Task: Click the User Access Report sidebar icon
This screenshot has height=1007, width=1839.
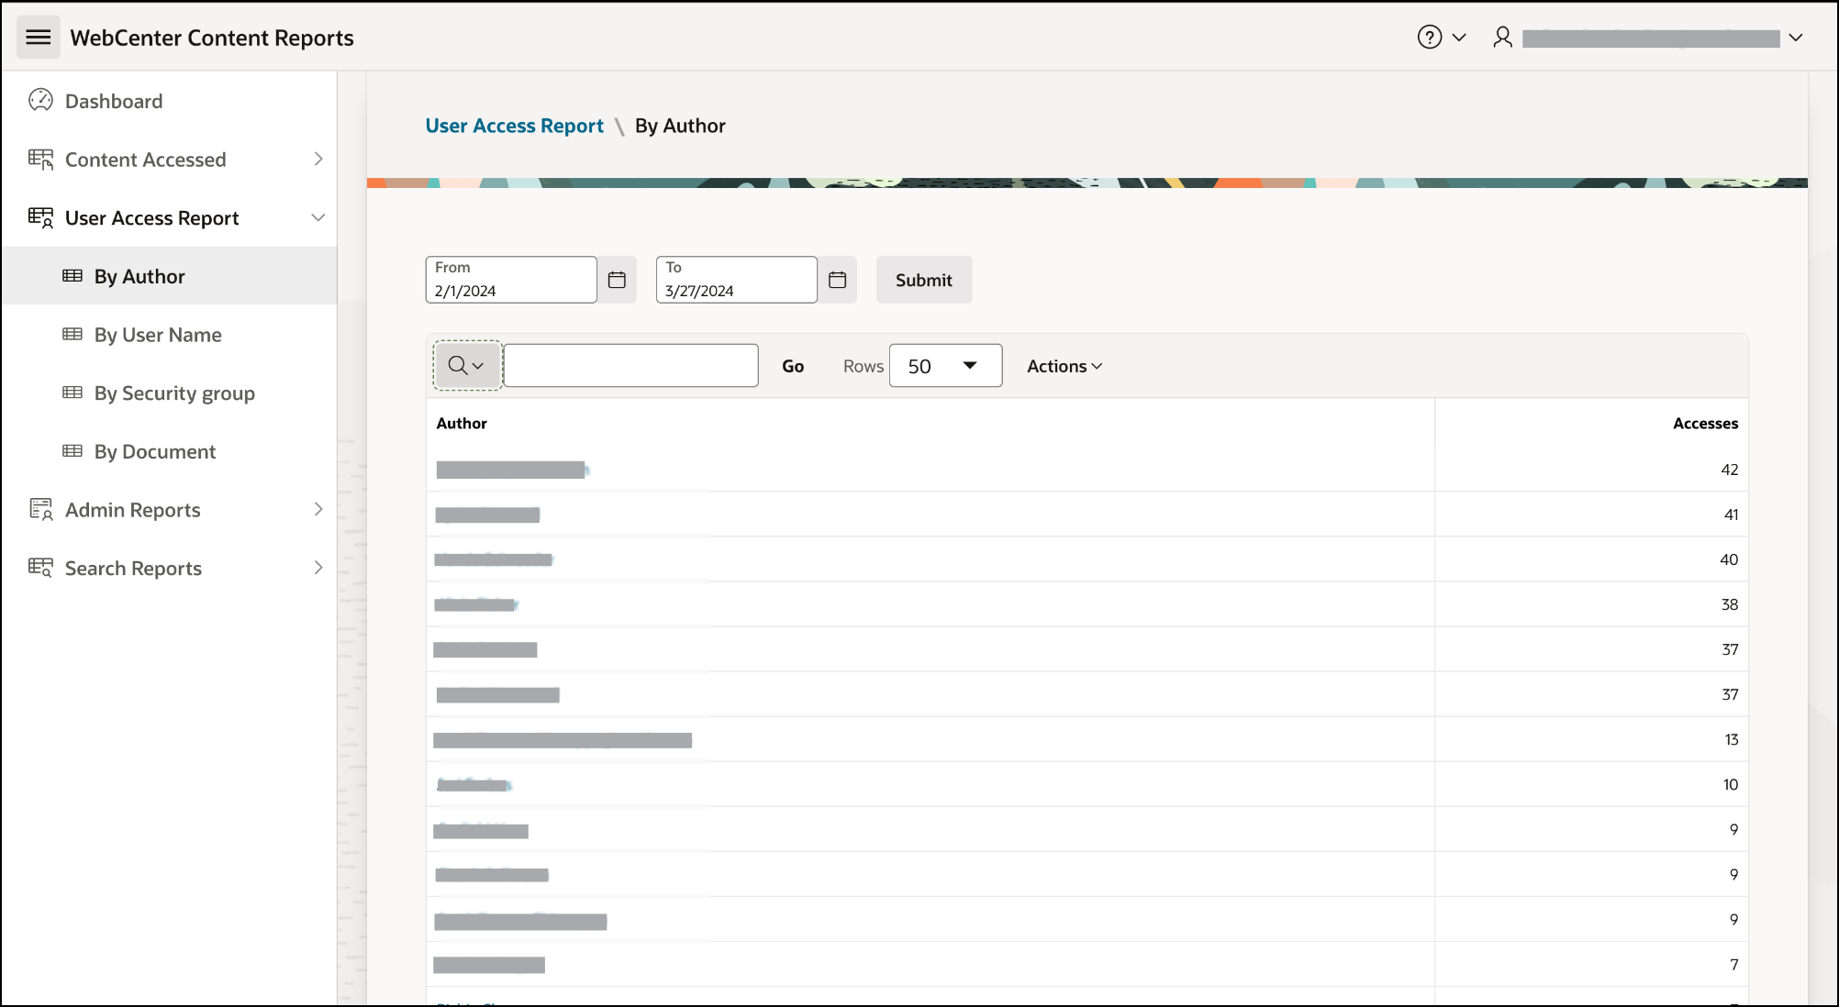Action: (40, 217)
